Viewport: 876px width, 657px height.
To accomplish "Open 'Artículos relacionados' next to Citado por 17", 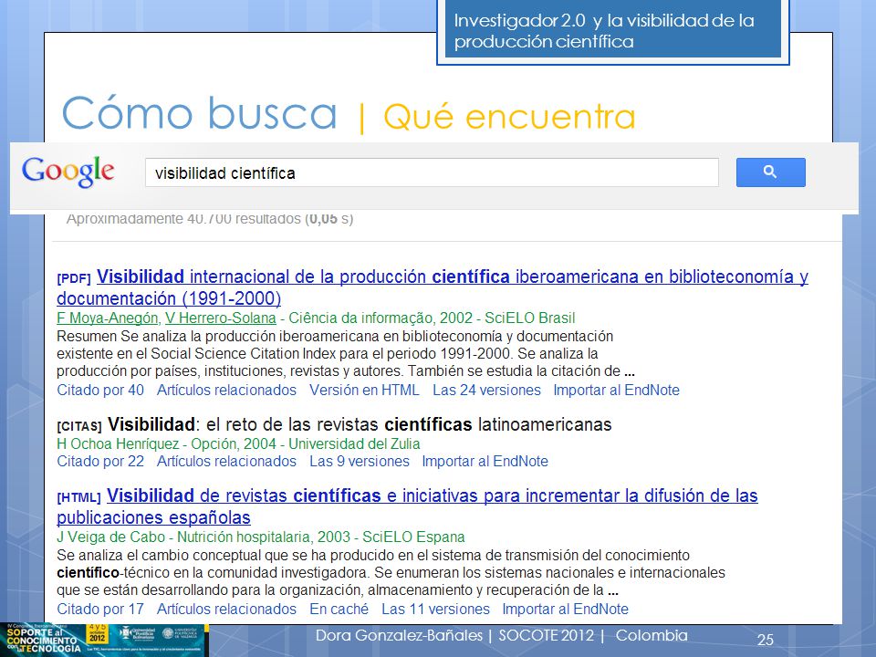I will point(226,609).
